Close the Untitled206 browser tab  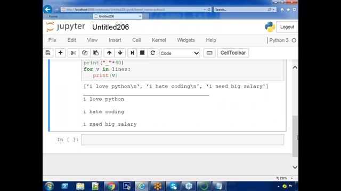pyautogui.click(x=140, y=16)
